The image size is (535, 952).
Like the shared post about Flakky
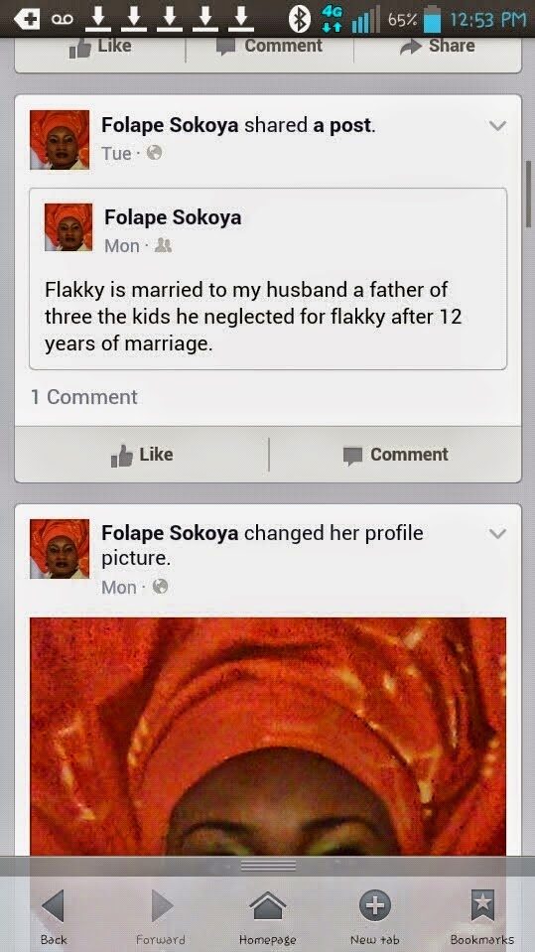142,455
